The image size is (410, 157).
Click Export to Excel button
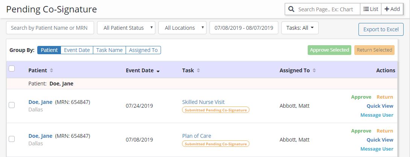pyautogui.click(x=381, y=29)
